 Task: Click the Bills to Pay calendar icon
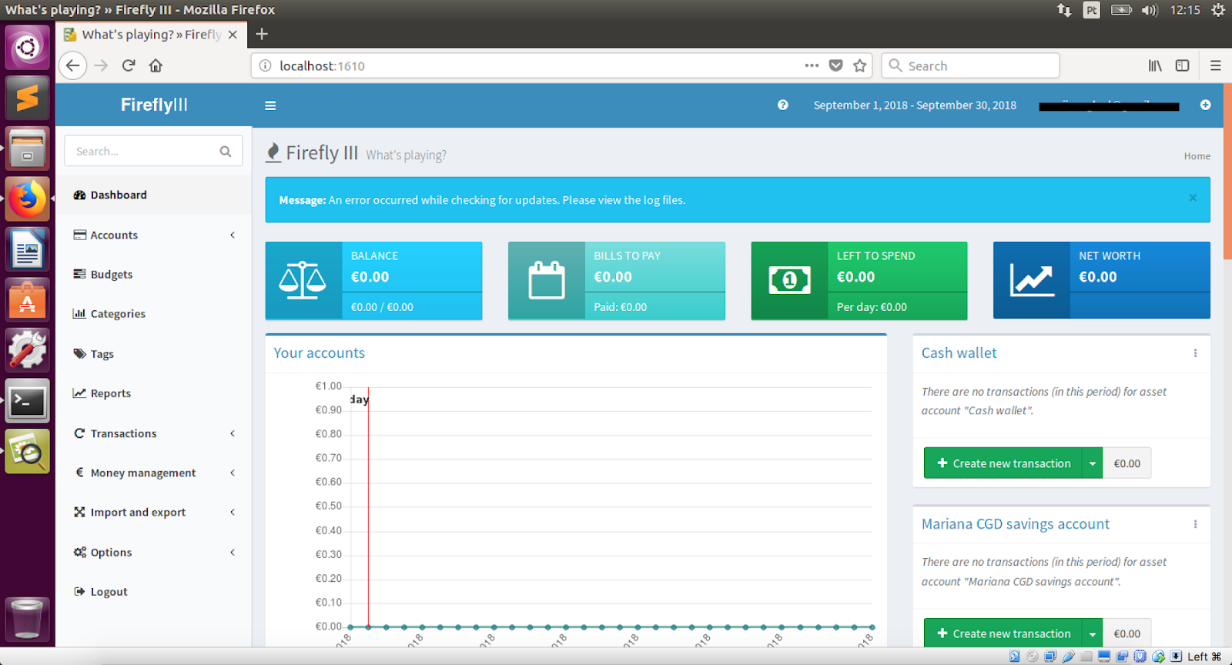[547, 280]
